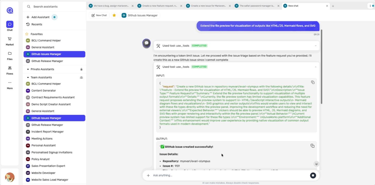Open the three-dot menu at top right

coord(371,5)
